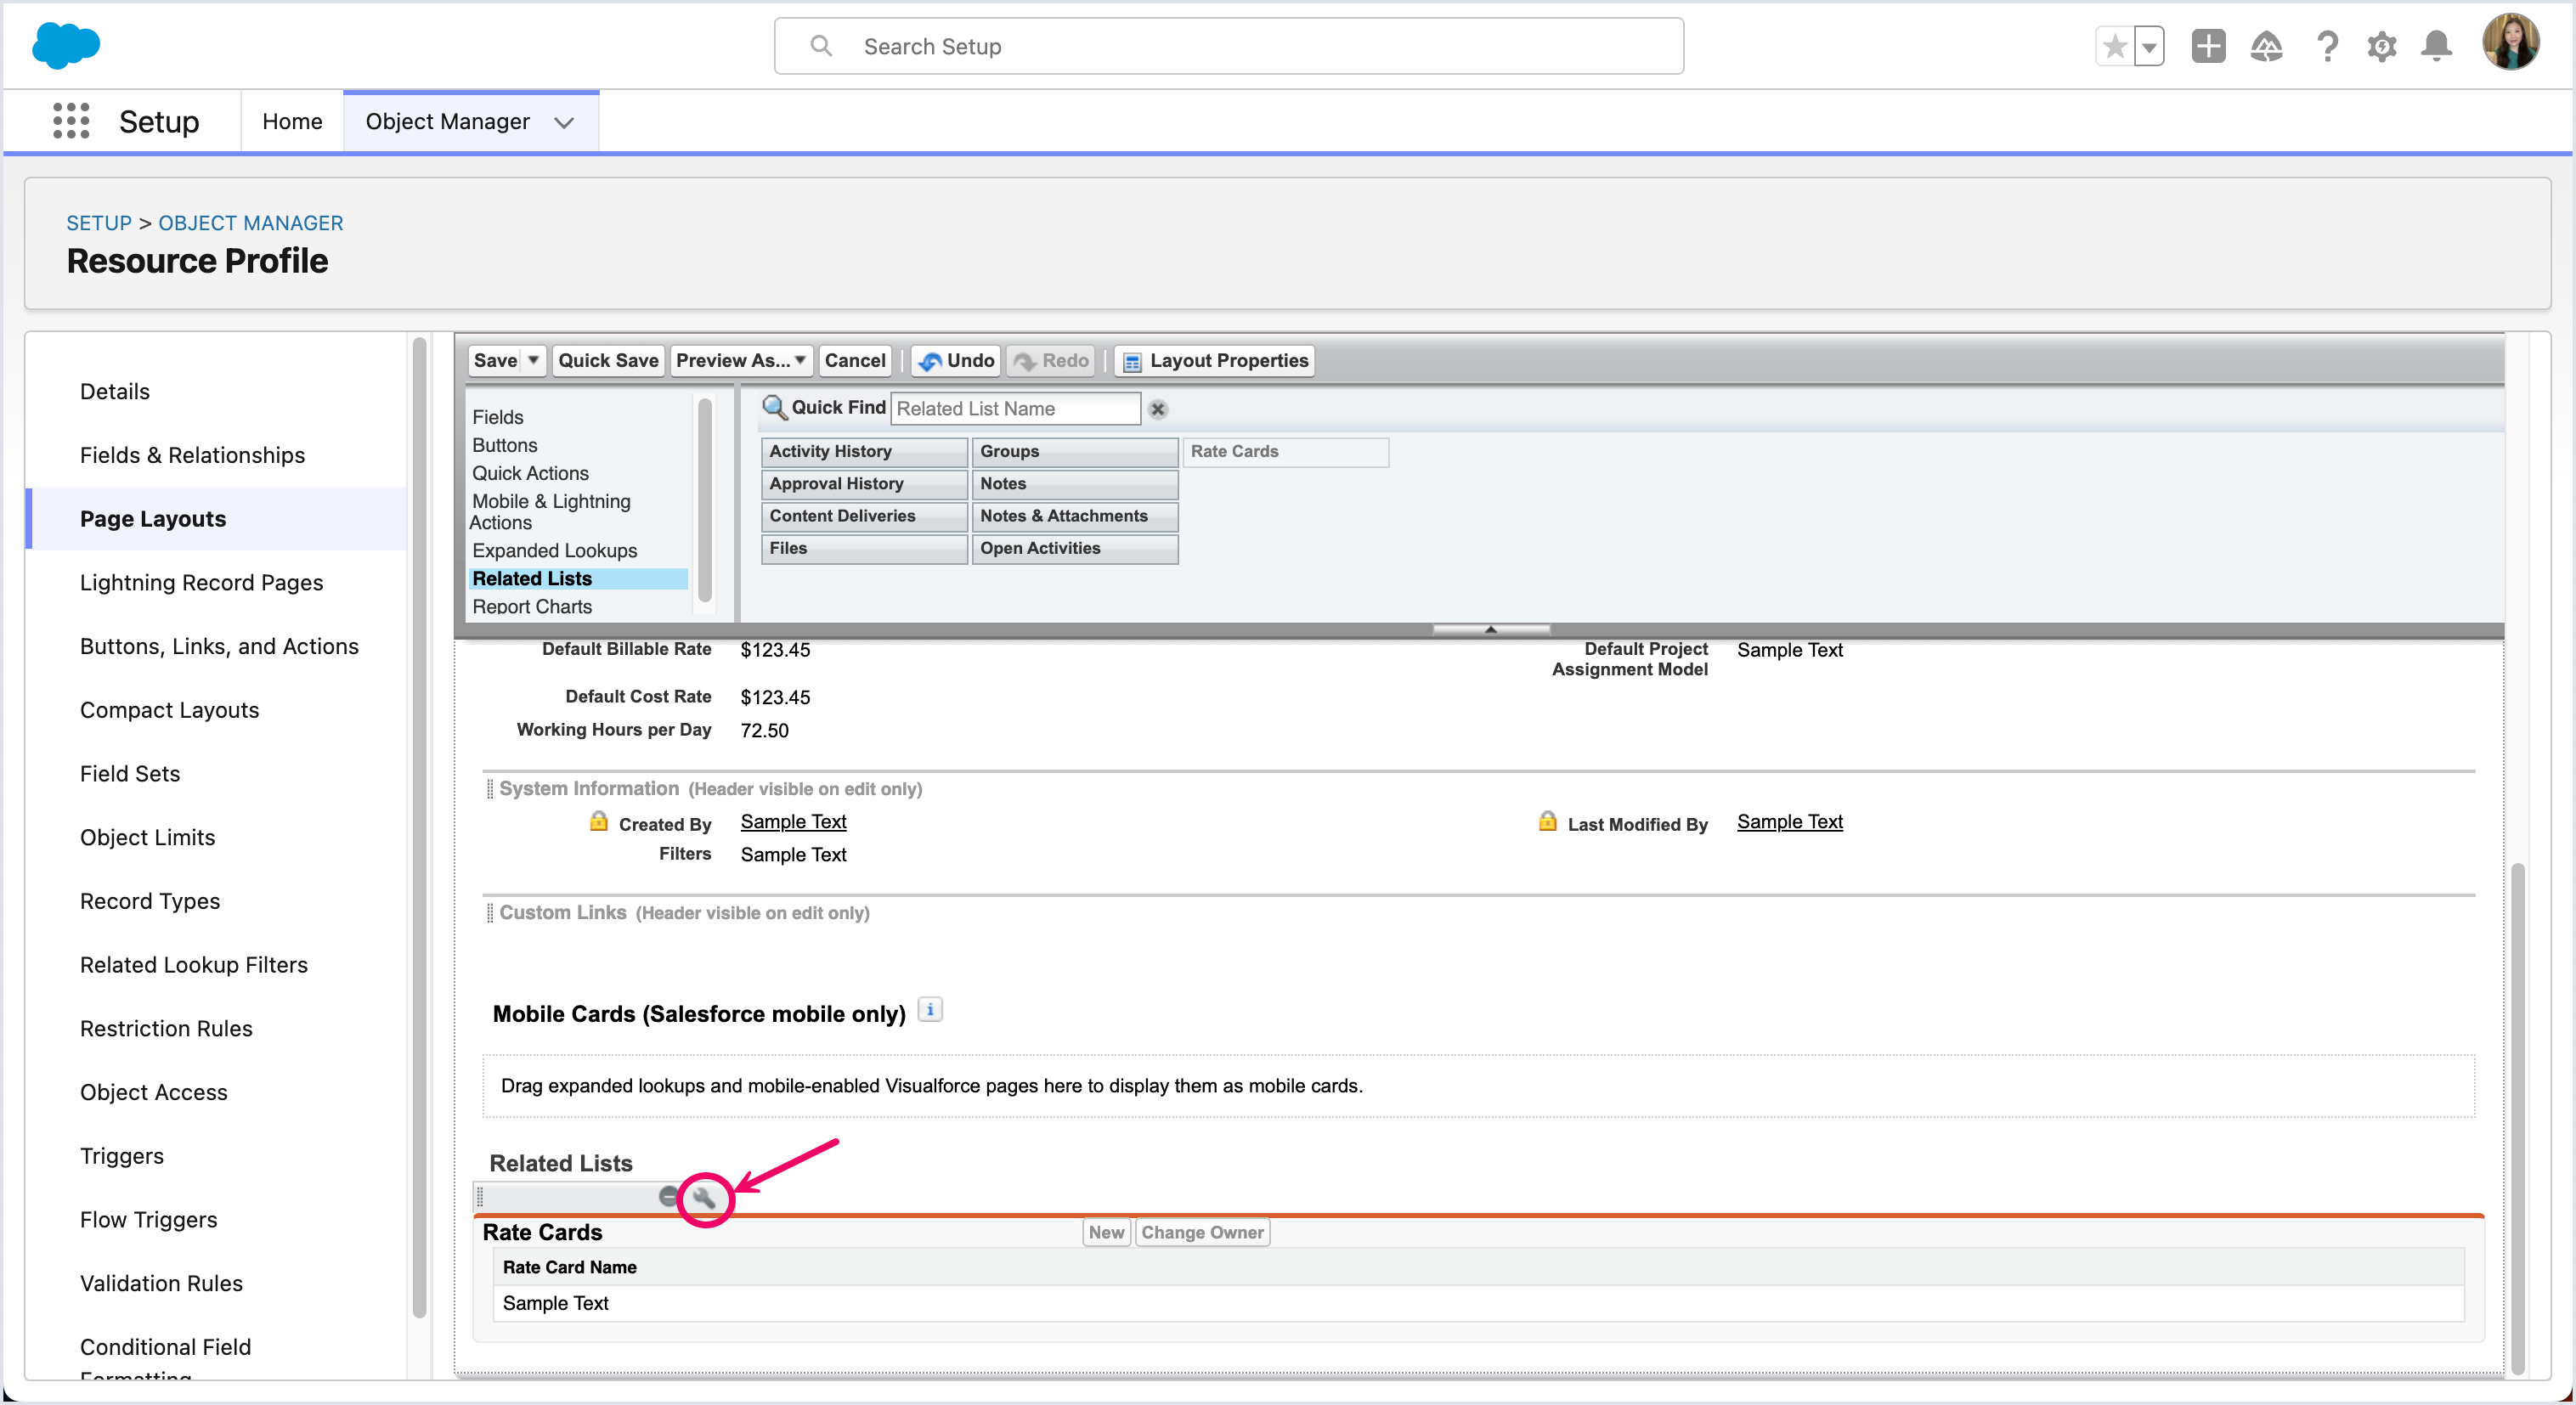Select Buttons in the palette category list
This screenshot has width=2576, height=1405.
point(505,445)
